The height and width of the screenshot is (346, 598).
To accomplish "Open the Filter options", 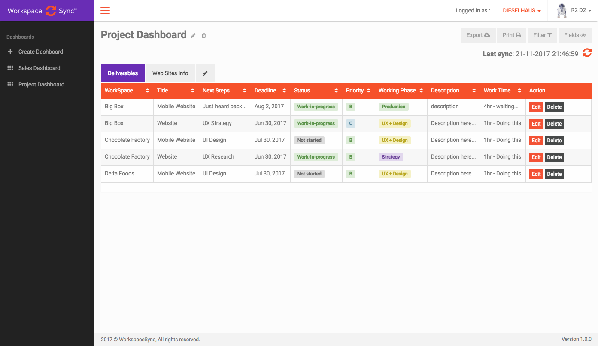I will click(542, 35).
